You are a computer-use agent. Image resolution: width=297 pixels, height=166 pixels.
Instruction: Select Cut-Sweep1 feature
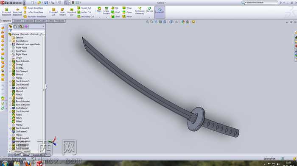click(20, 71)
